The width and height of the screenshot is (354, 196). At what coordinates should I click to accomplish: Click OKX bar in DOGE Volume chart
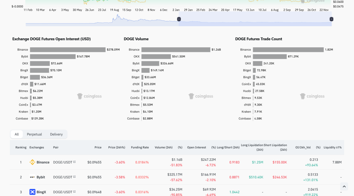[156, 57]
